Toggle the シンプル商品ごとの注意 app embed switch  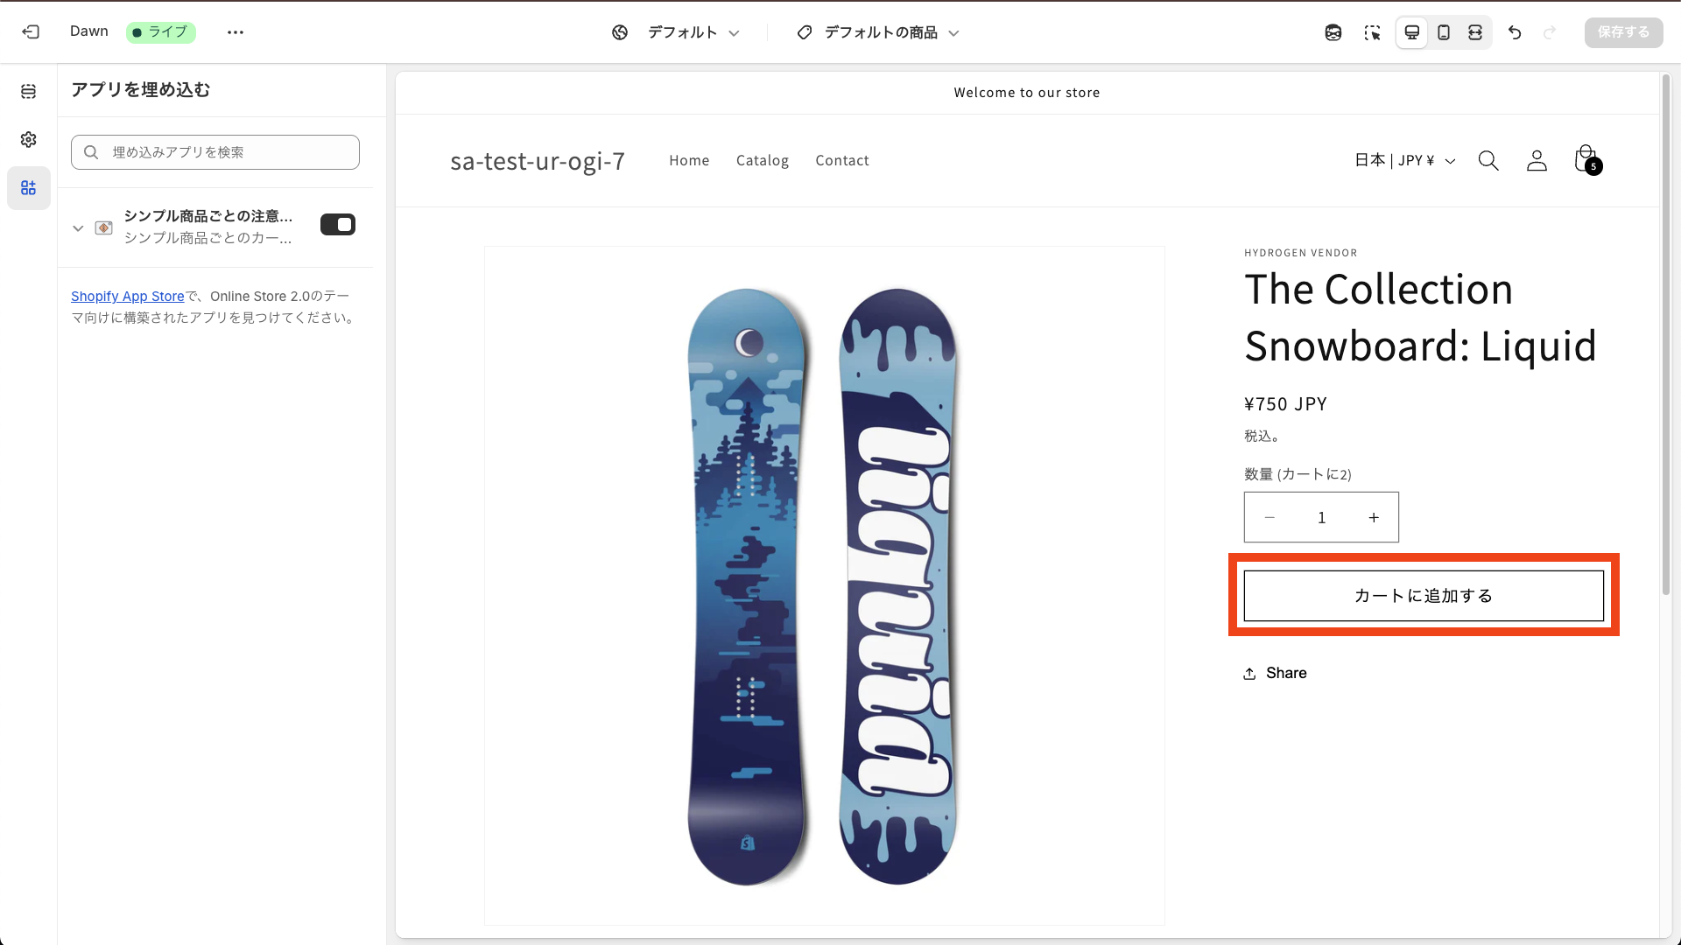337,225
